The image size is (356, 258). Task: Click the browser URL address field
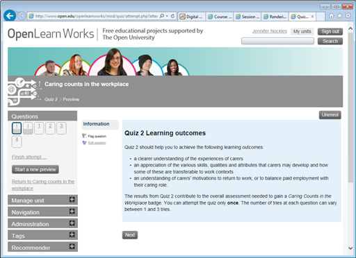[x=97, y=16]
